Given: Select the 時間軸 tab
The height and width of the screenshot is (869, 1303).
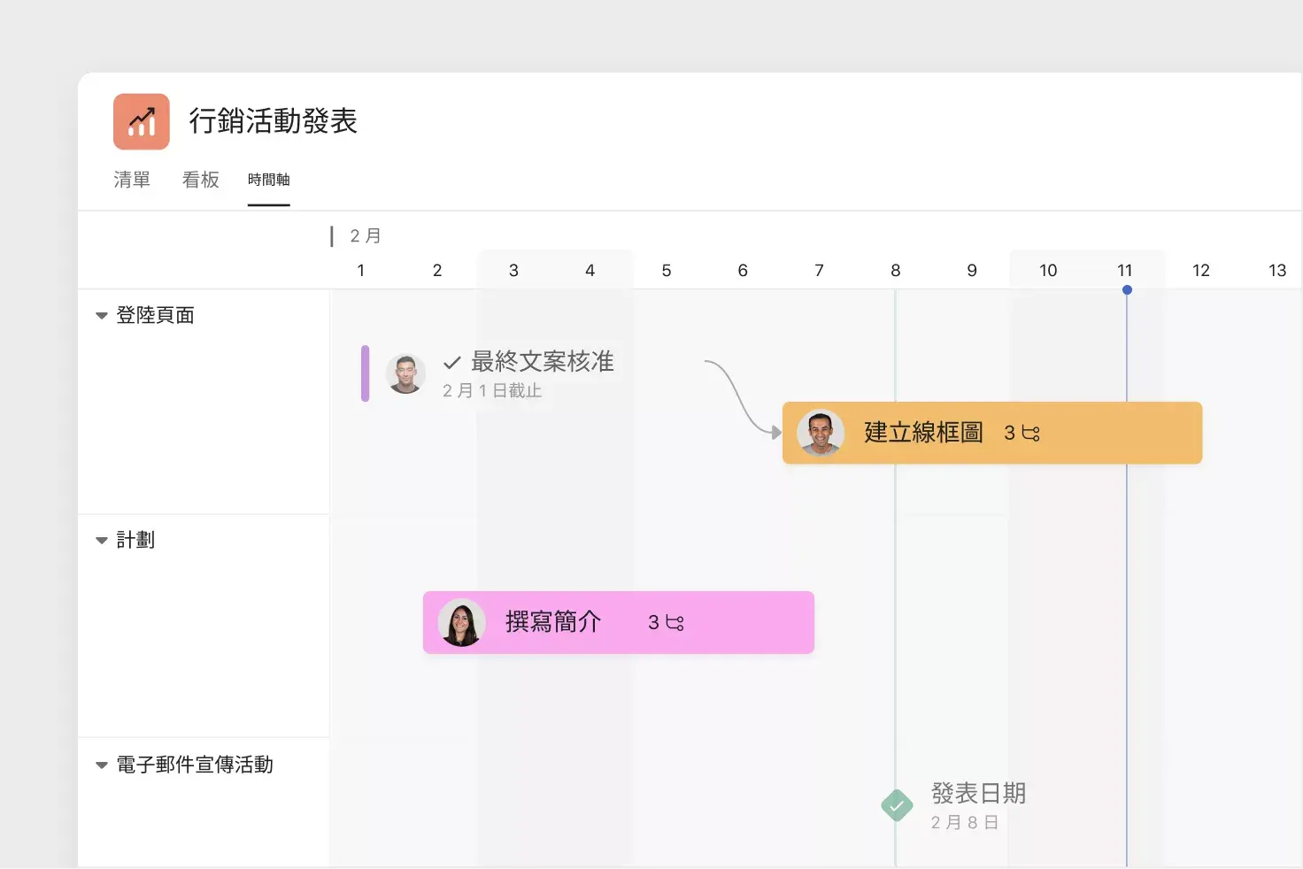Looking at the screenshot, I should tap(268, 179).
